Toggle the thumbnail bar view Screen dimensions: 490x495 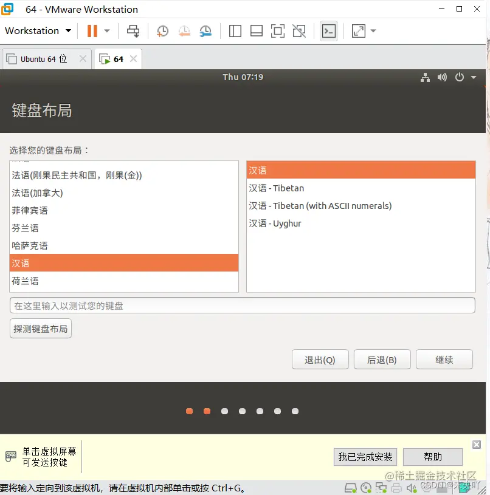pyautogui.click(x=256, y=31)
